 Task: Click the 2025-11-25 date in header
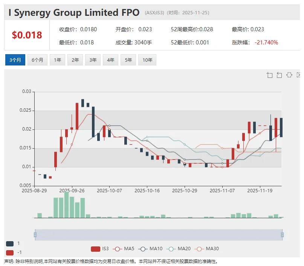pos(195,13)
